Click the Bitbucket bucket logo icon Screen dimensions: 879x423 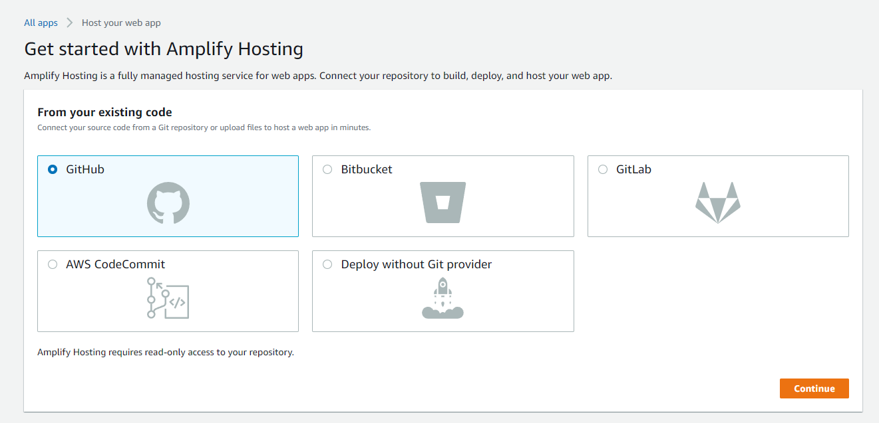pyautogui.click(x=442, y=202)
